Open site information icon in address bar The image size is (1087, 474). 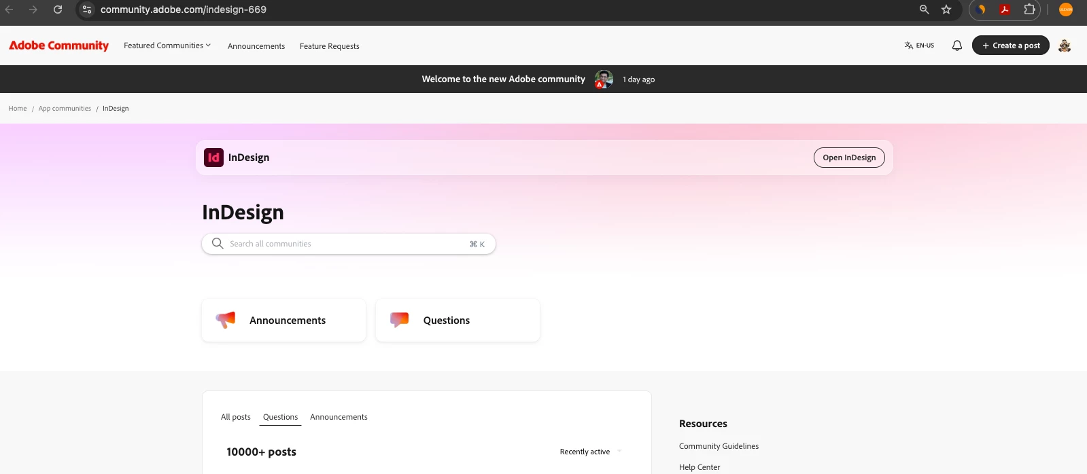pyautogui.click(x=87, y=10)
